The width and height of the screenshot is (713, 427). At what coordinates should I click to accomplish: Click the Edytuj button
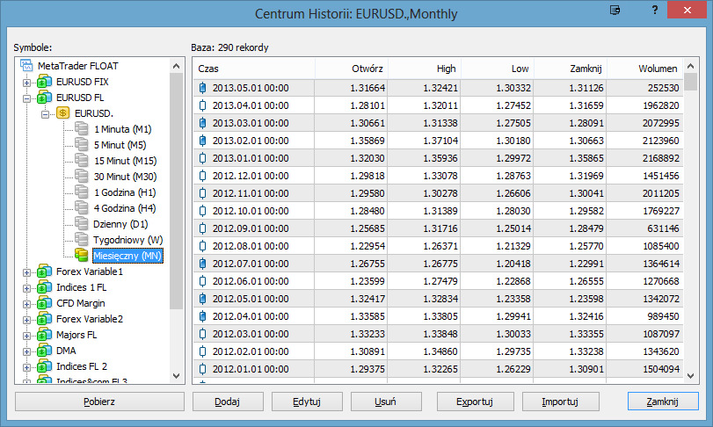pos(307,402)
